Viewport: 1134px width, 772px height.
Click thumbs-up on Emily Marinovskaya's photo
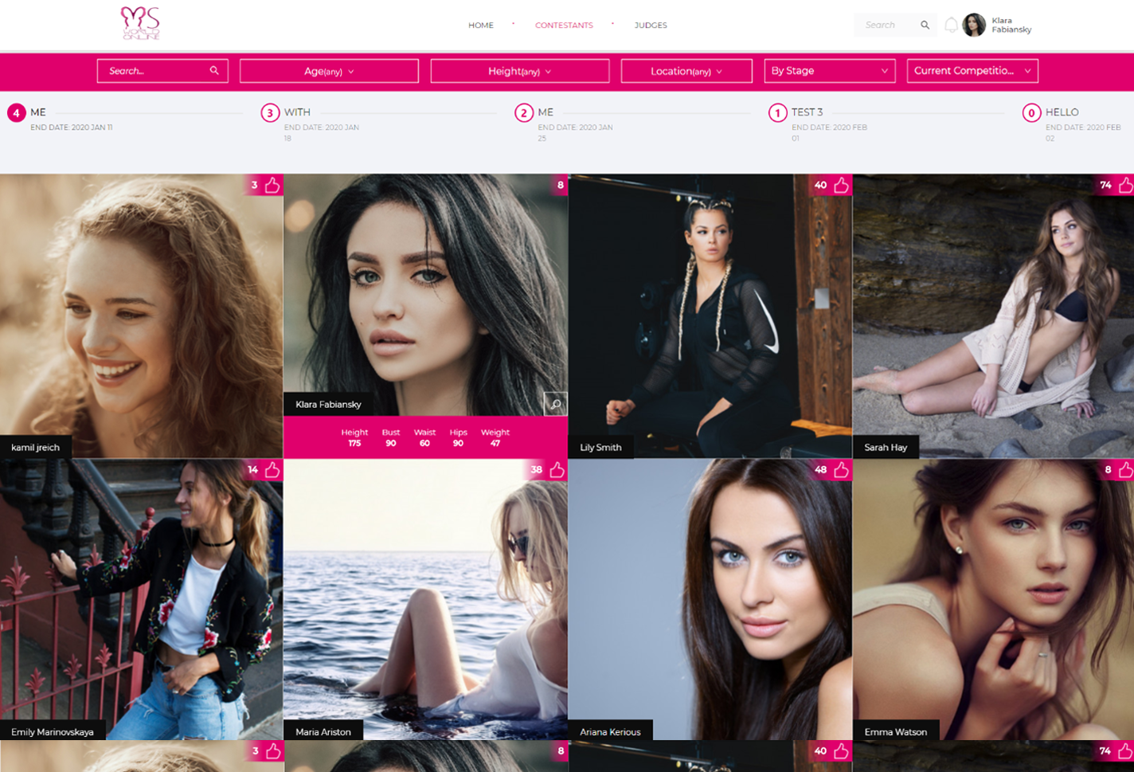click(272, 470)
